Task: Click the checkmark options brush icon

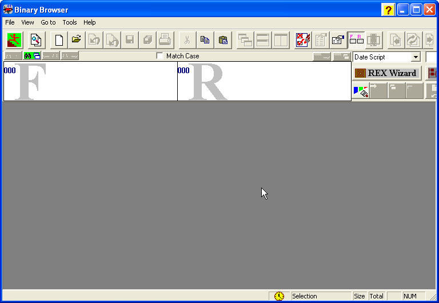Action: (303, 41)
